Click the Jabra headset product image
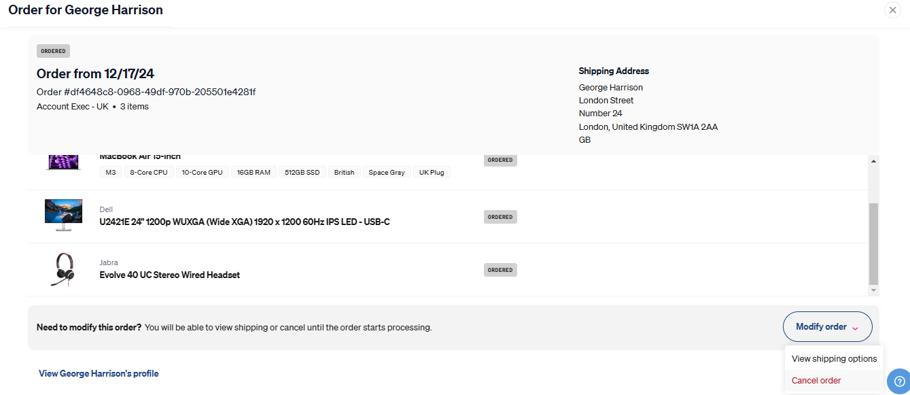The width and height of the screenshot is (910, 395). [x=63, y=269]
